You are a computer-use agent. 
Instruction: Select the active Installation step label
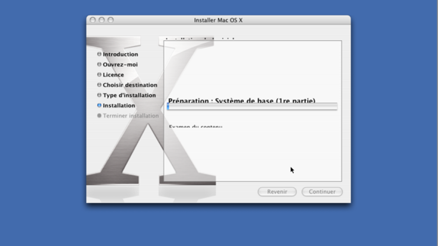click(119, 105)
